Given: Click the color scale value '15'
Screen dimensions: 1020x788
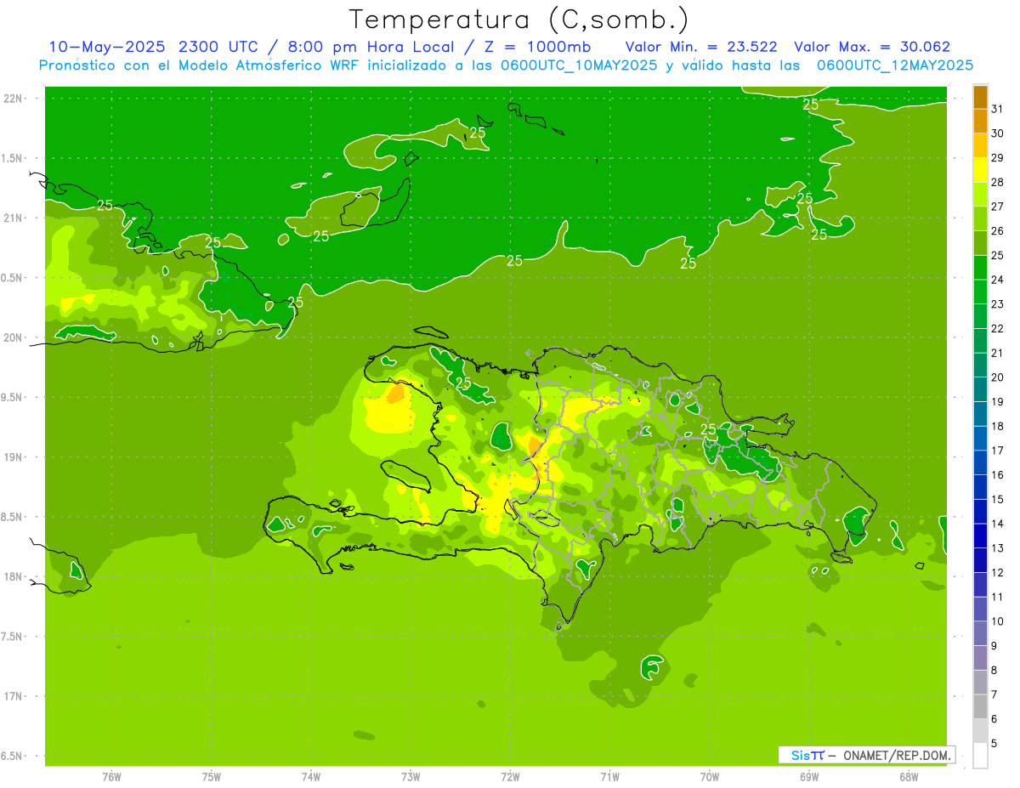Looking at the screenshot, I should click(997, 500).
